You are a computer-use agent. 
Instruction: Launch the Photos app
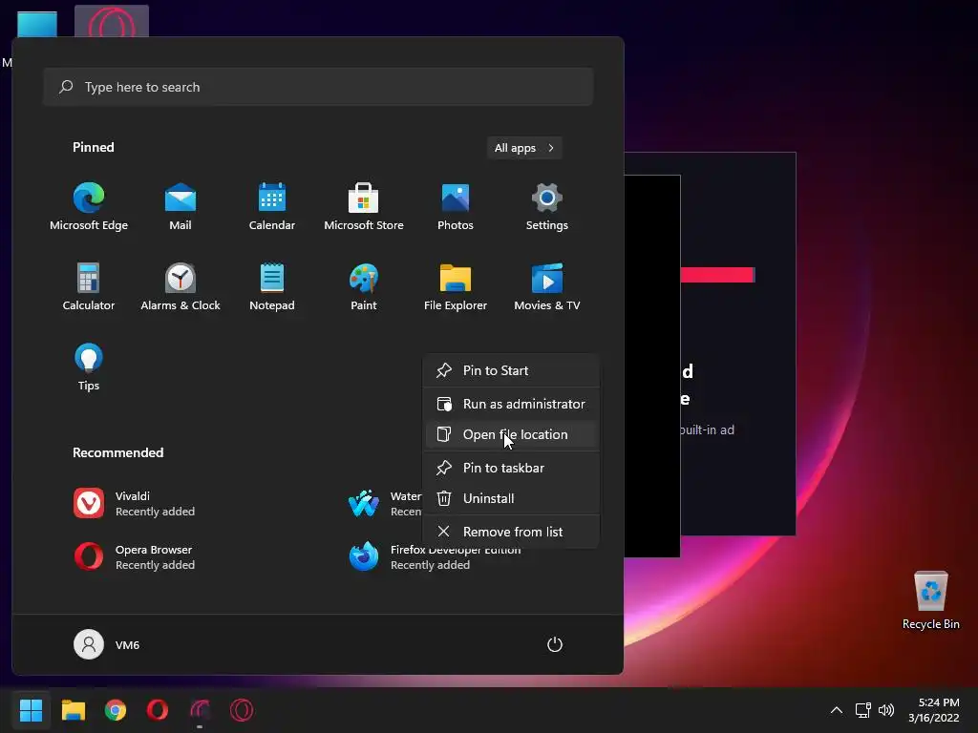coord(456,206)
